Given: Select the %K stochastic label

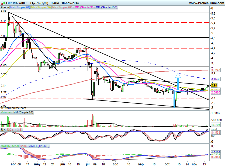Looking at the screenshot, I should point(3,130).
